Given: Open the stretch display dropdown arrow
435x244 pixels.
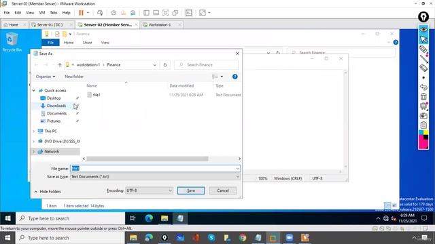Looking at the screenshot, I should [x=209, y=13].
